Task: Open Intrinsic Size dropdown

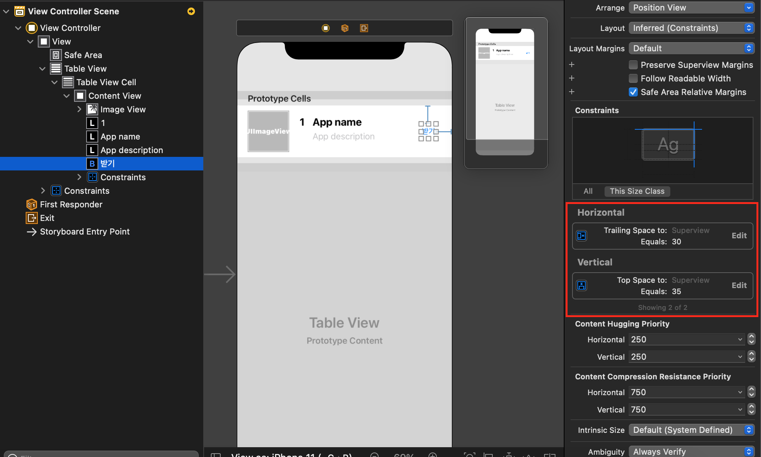Action: [x=691, y=430]
